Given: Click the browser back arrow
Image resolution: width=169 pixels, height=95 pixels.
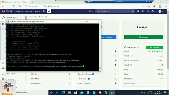Looking at the screenshot, I should pyautogui.click(x=3, y=6).
